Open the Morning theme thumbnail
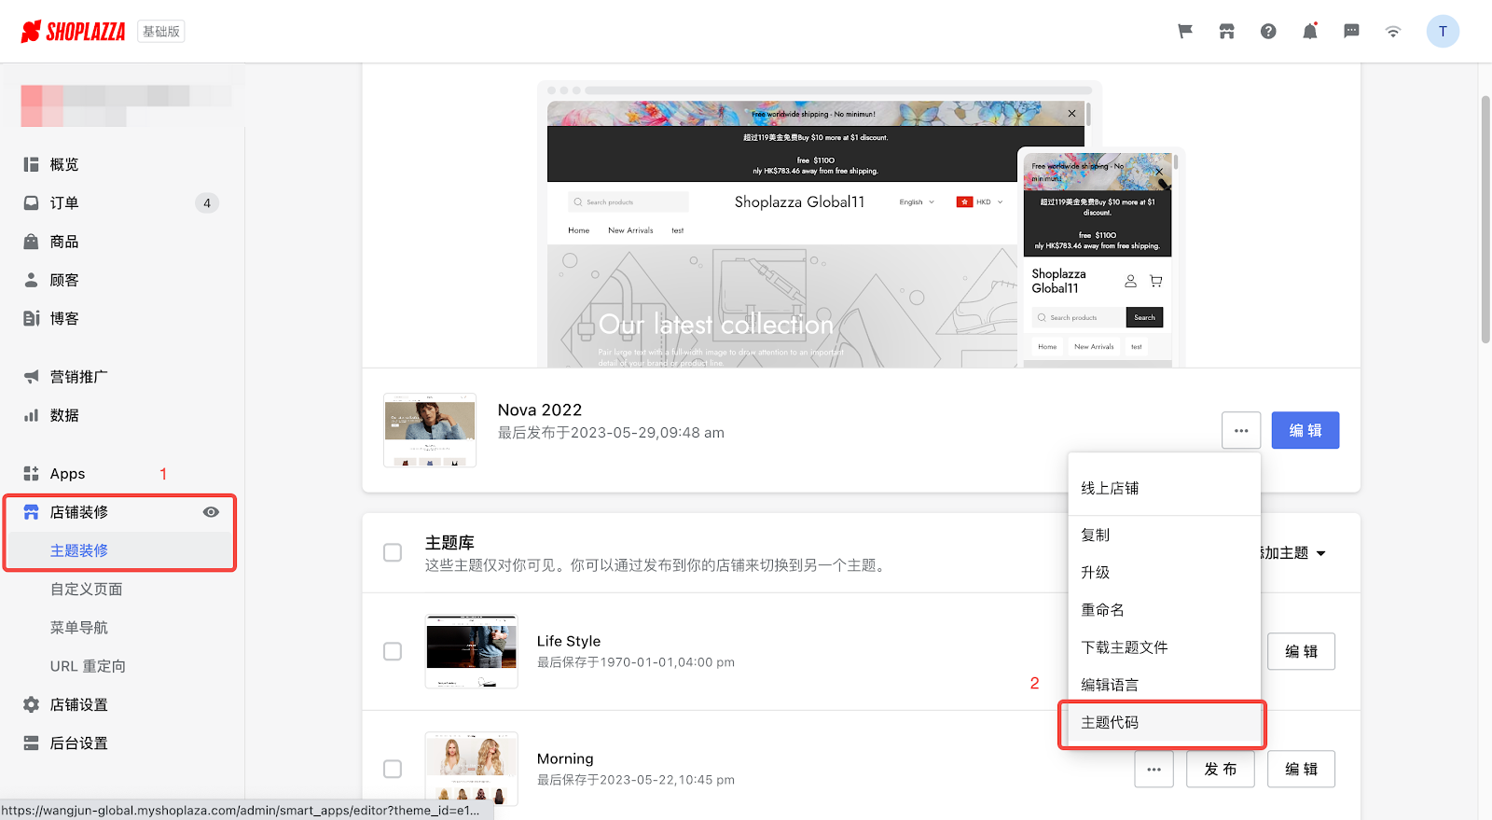1492x820 pixels. pyautogui.click(x=471, y=768)
